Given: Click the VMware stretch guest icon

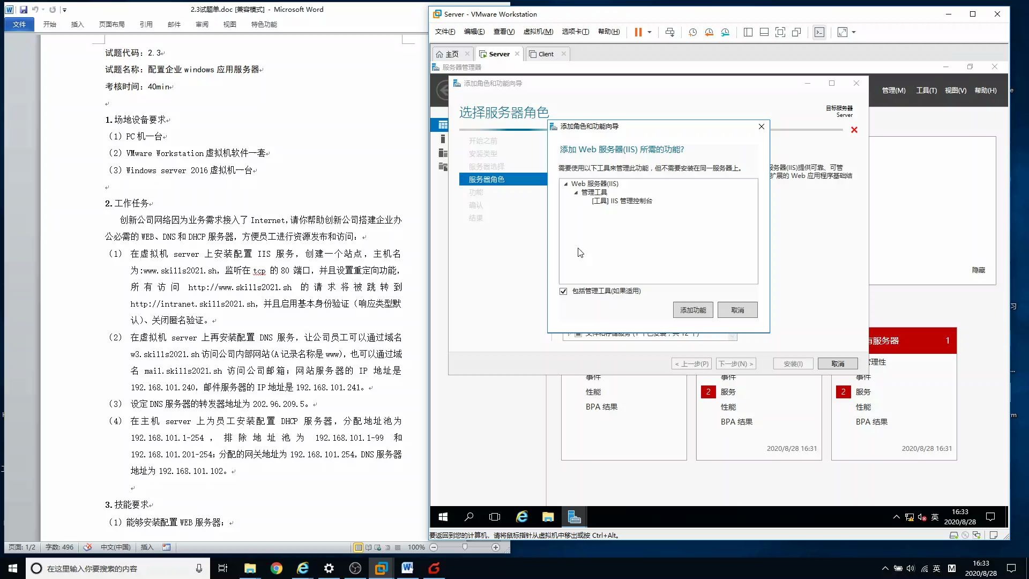Looking at the screenshot, I should pos(842,32).
